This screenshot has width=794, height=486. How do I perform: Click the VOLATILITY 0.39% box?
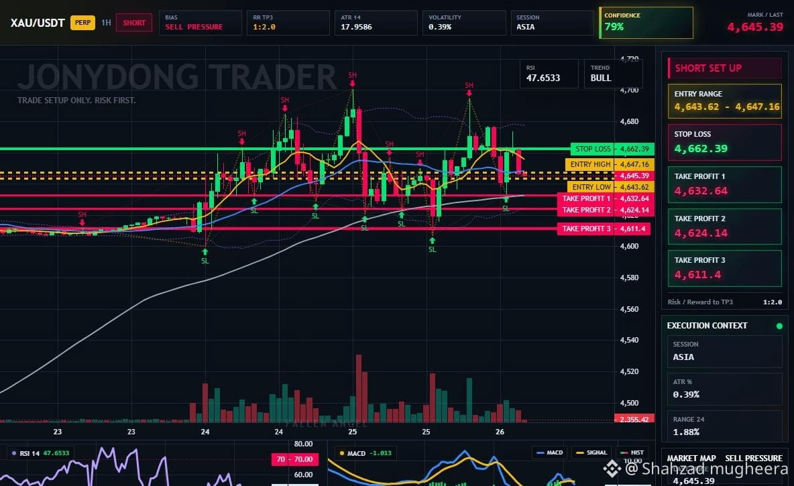click(x=464, y=23)
